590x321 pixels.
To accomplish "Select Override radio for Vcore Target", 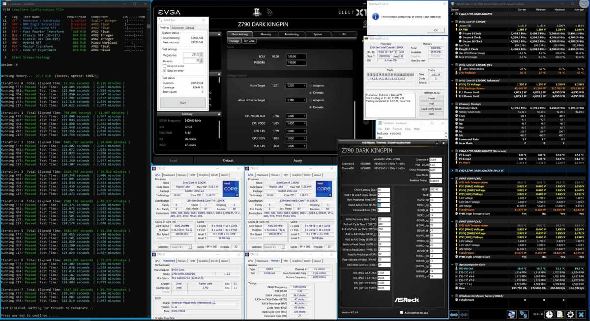I will pyautogui.click(x=311, y=92).
